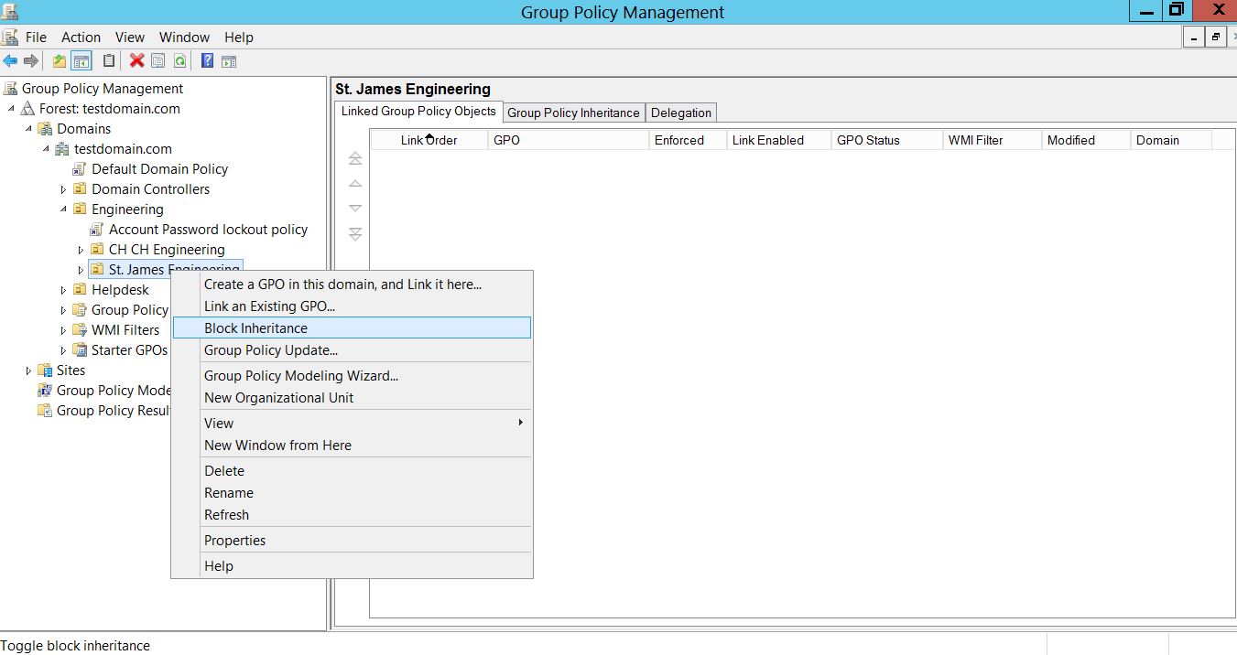Choose New Organizational Unit
The width and height of the screenshot is (1237, 655).
click(353, 398)
